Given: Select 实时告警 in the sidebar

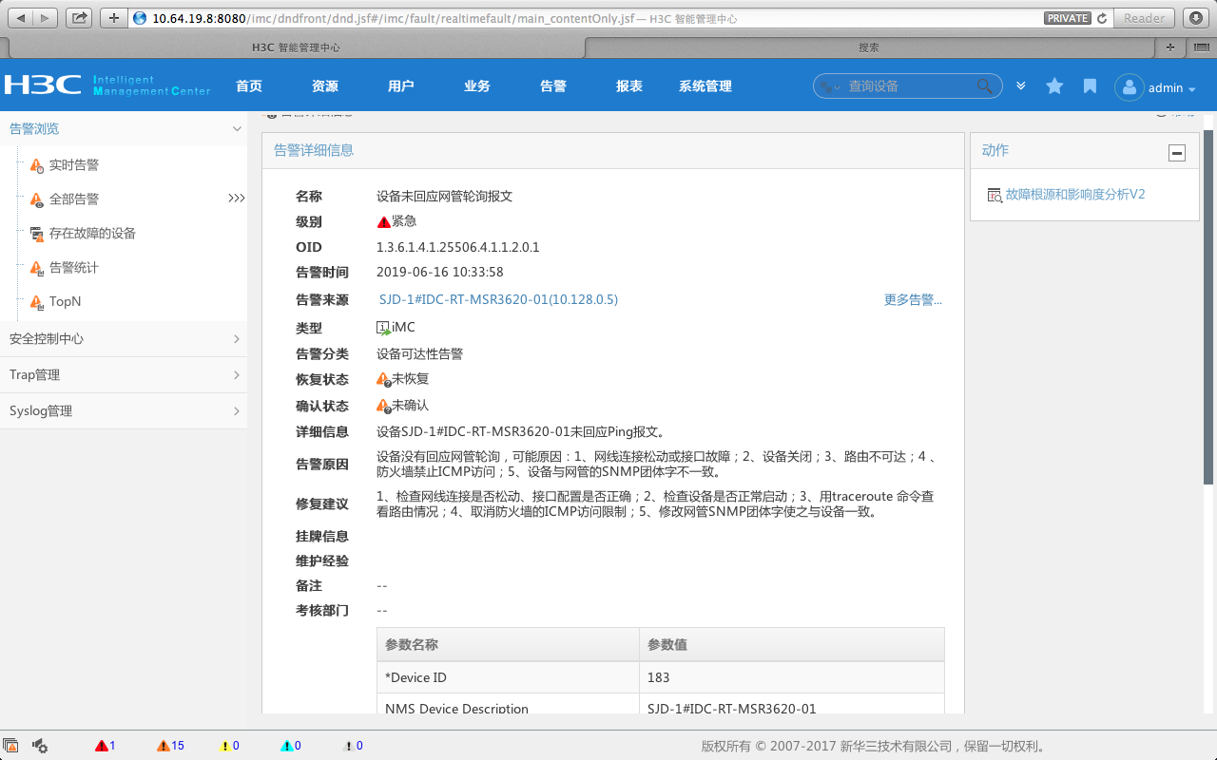Looking at the screenshot, I should coord(73,165).
